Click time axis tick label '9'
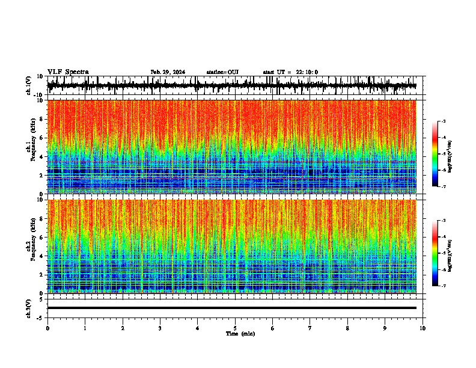The image size is (476, 368). click(x=385, y=328)
